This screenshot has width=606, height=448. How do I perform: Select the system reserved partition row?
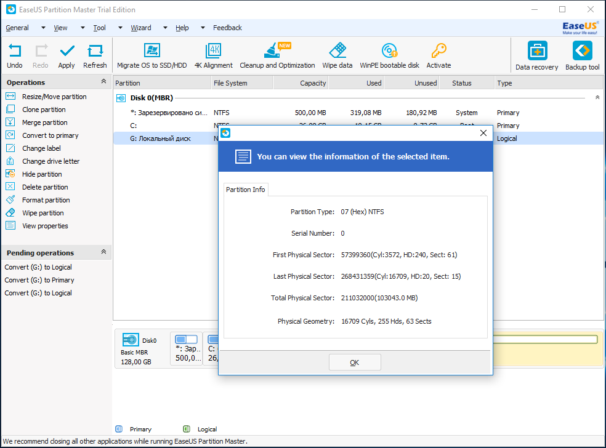358,113
